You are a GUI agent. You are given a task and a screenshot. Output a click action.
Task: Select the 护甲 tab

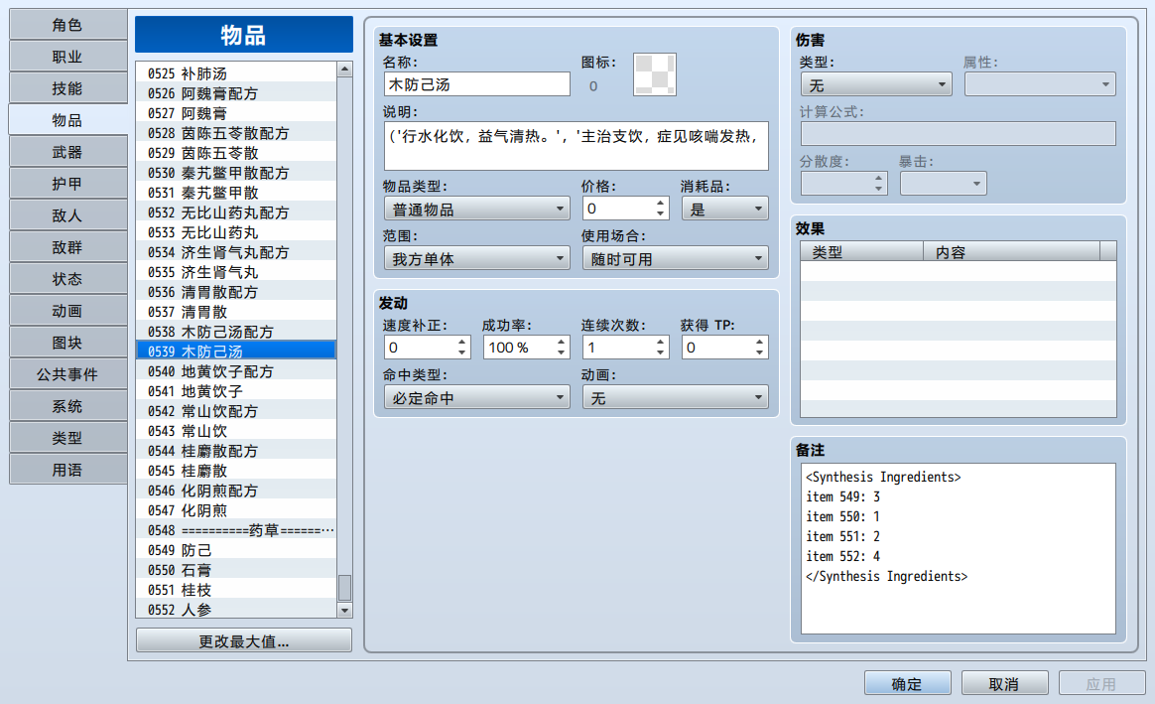tap(67, 184)
